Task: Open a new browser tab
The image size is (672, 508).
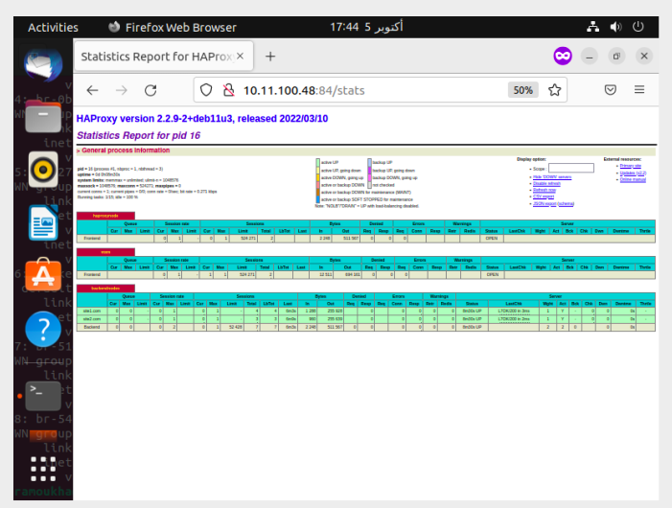Action: [x=270, y=57]
